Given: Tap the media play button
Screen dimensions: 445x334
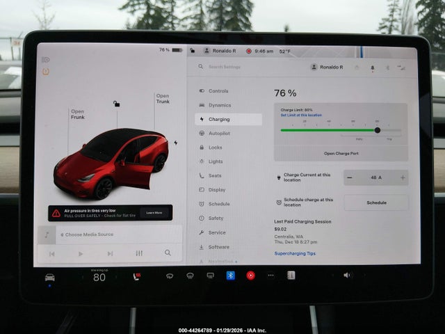Looking at the screenshot, I should 81,253.
